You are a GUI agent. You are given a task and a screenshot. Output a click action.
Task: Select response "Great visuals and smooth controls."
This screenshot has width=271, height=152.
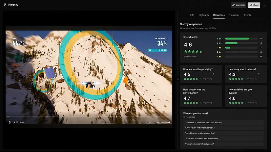[224, 128]
